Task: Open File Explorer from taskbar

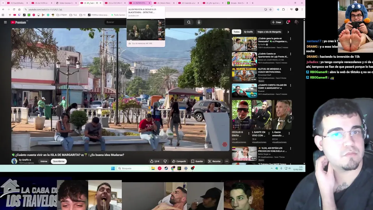Action: 153,168
